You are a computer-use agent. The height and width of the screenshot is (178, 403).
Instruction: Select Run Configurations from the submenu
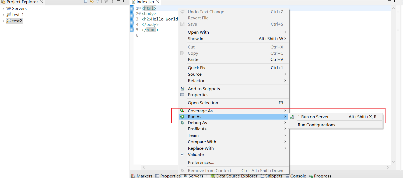(x=318, y=125)
